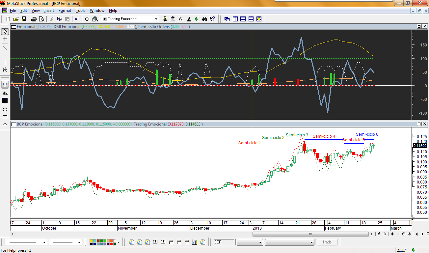Open the Tools menu
This screenshot has height=253, width=429.
80,11
